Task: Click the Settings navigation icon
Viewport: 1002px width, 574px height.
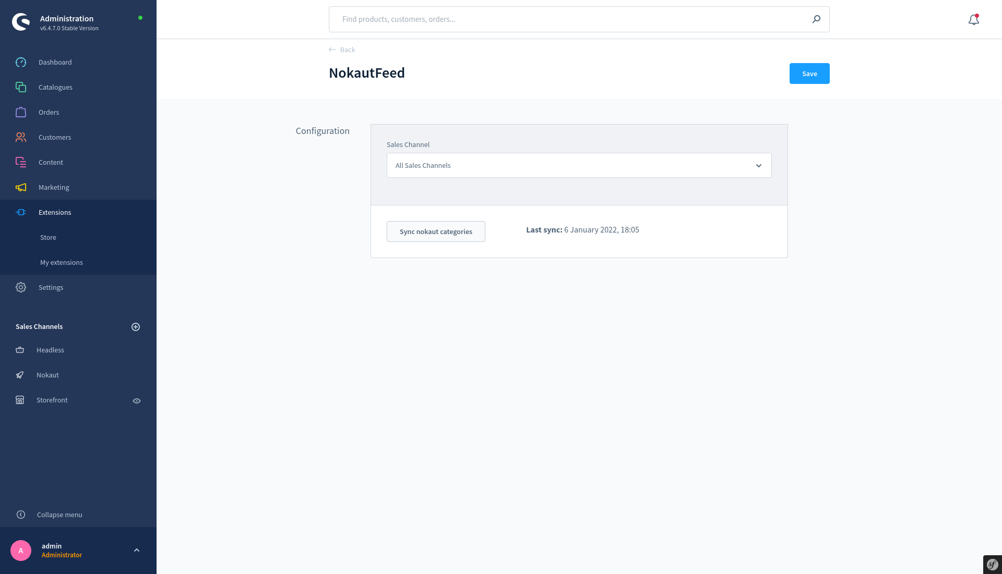Action: 21,287
